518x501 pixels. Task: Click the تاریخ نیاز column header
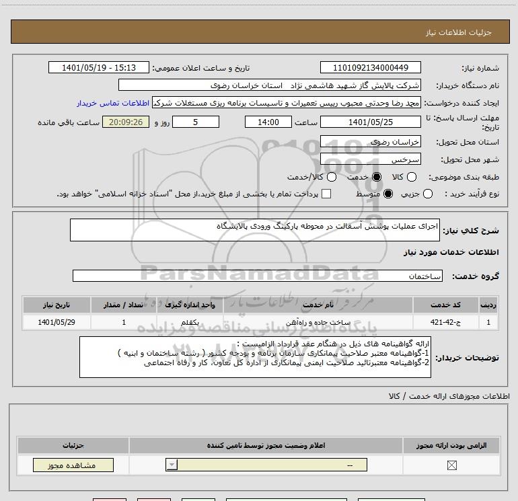tap(57, 305)
